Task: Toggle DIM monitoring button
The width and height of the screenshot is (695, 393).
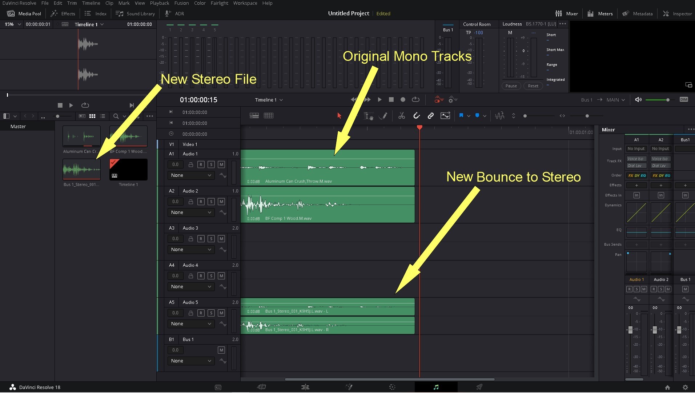Action: click(x=684, y=100)
